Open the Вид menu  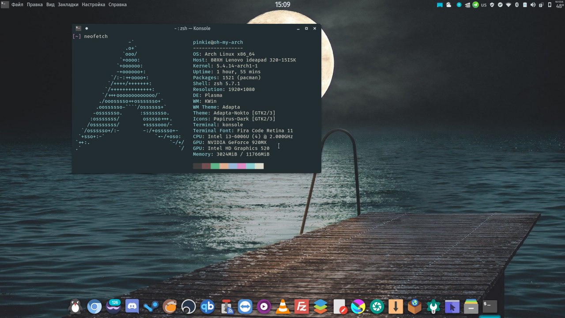click(50, 4)
